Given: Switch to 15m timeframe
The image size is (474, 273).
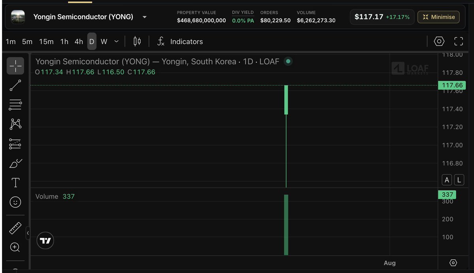Looking at the screenshot, I should [x=46, y=41].
